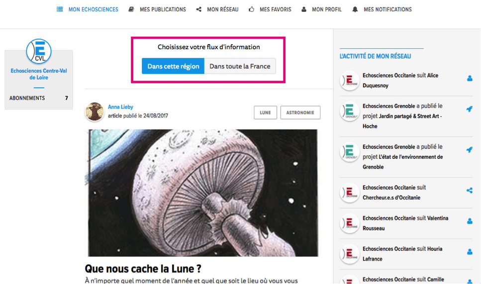Screen dimensions: 481x284
Task: Open the Mon Echosciences tab
Action: pos(93,9)
